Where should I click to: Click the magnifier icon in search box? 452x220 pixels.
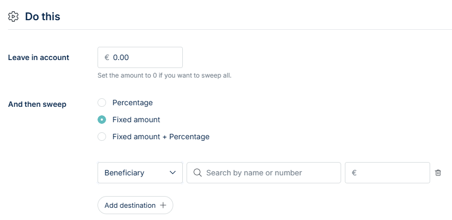(197, 173)
